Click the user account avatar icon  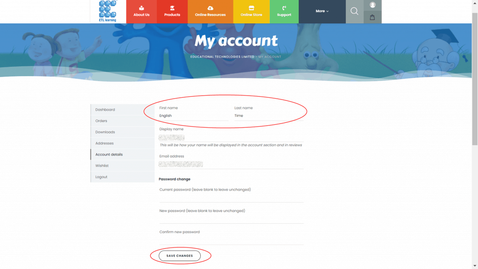pyautogui.click(x=373, y=5)
